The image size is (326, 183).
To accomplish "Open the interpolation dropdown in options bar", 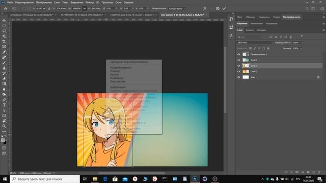I will pos(177,9).
